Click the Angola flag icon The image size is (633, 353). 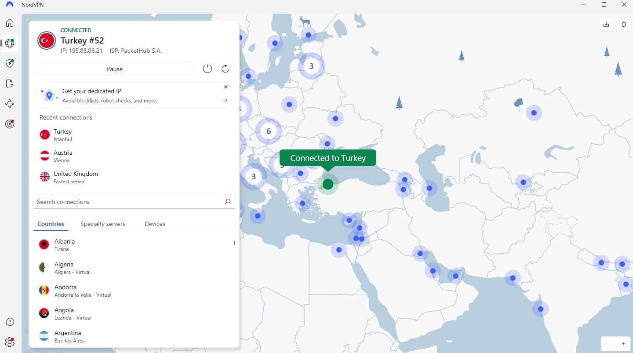[x=44, y=313]
